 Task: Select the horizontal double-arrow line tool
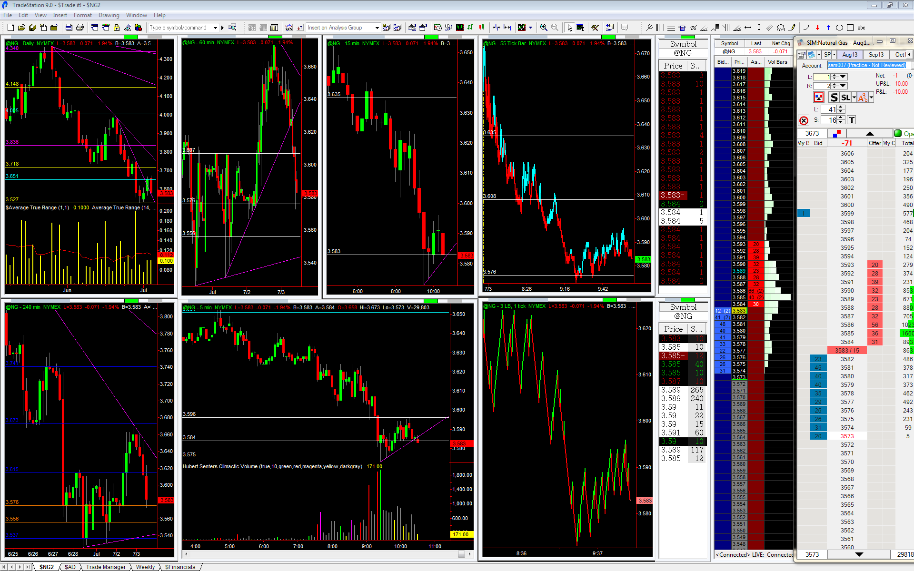[748, 28]
